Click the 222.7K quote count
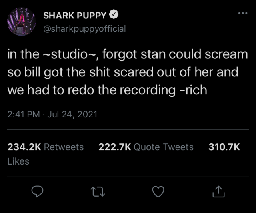 [115, 147]
